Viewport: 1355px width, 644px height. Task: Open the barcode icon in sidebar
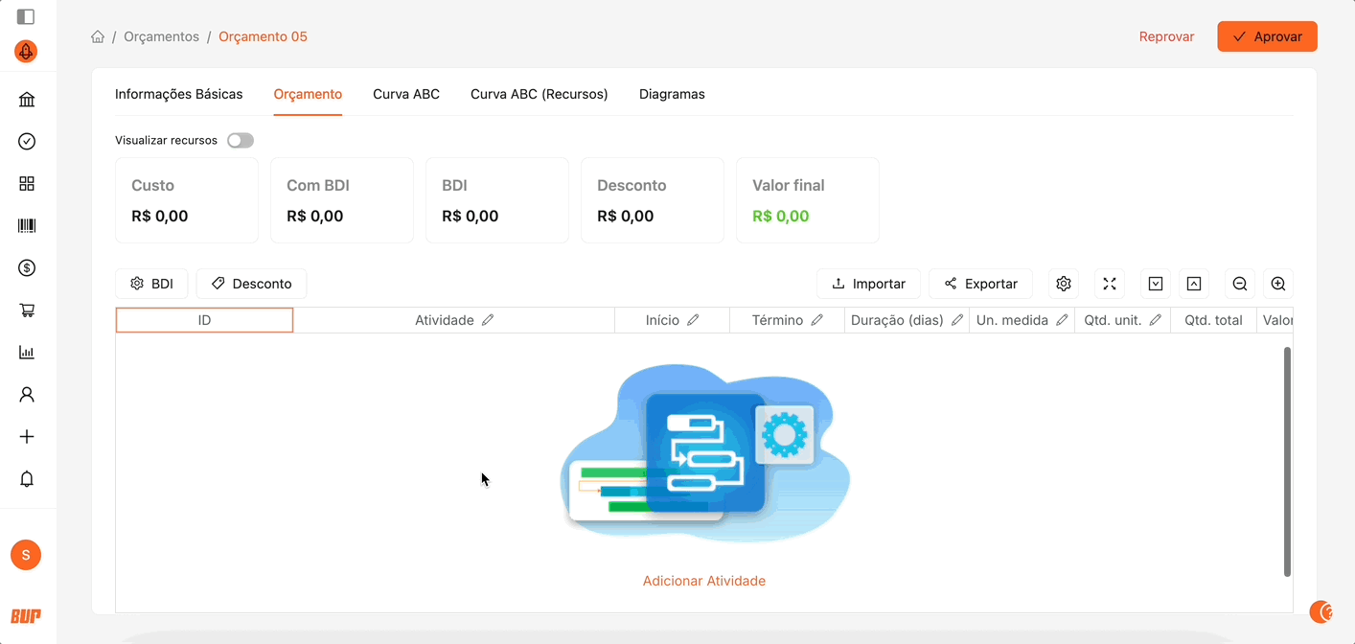(x=27, y=226)
